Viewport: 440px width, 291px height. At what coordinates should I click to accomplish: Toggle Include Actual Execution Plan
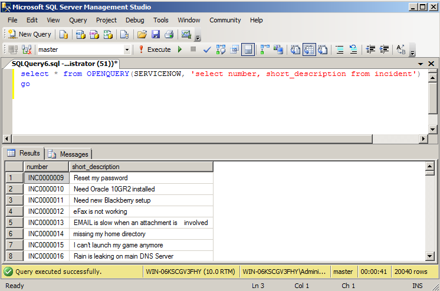[265, 49]
